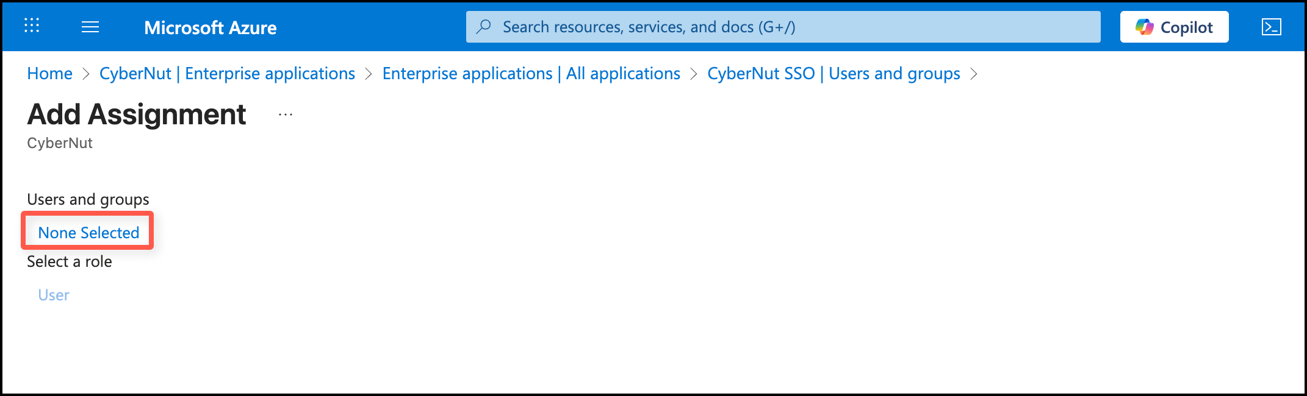Click chevron after CyberNut | Enterprise applications

[x=369, y=74]
